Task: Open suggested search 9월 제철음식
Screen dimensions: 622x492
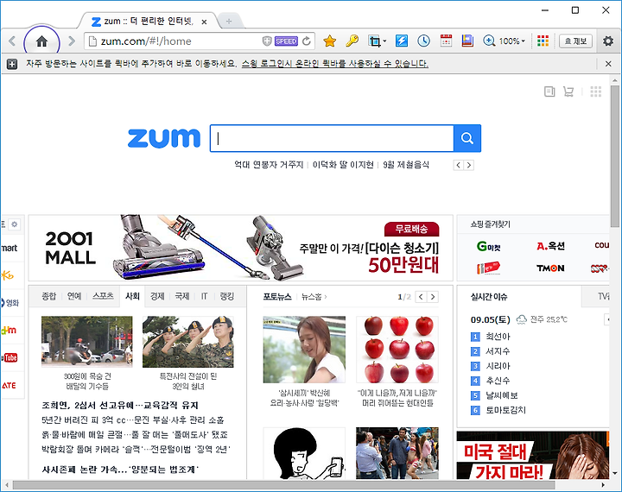Action: [x=406, y=165]
